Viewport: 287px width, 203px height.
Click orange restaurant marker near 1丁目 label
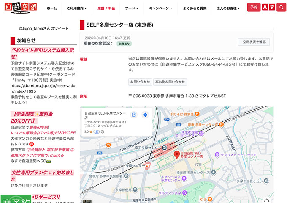click(x=108, y=145)
